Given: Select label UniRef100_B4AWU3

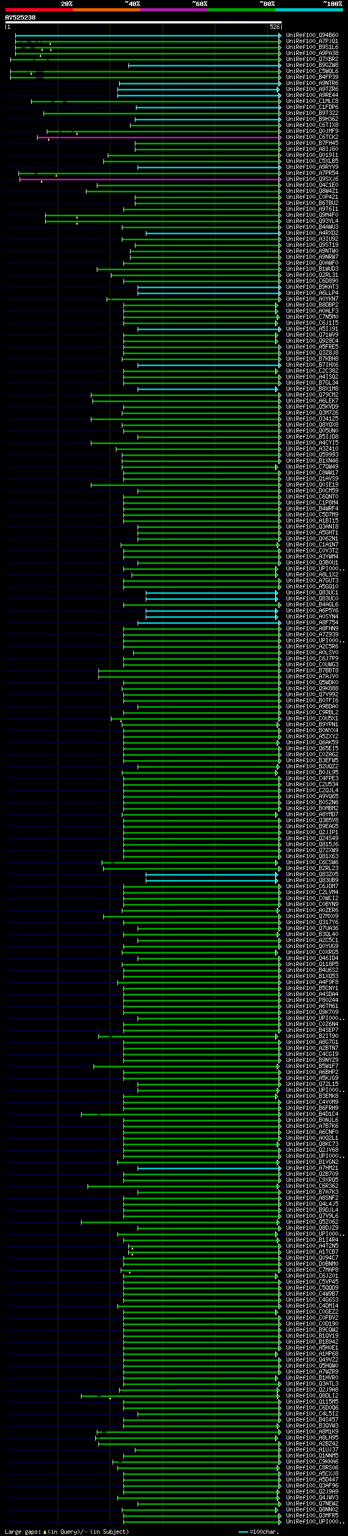Looking at the screenshot, I should [x=312, y=227].
